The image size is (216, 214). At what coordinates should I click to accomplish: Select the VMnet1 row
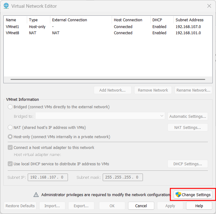108,27
